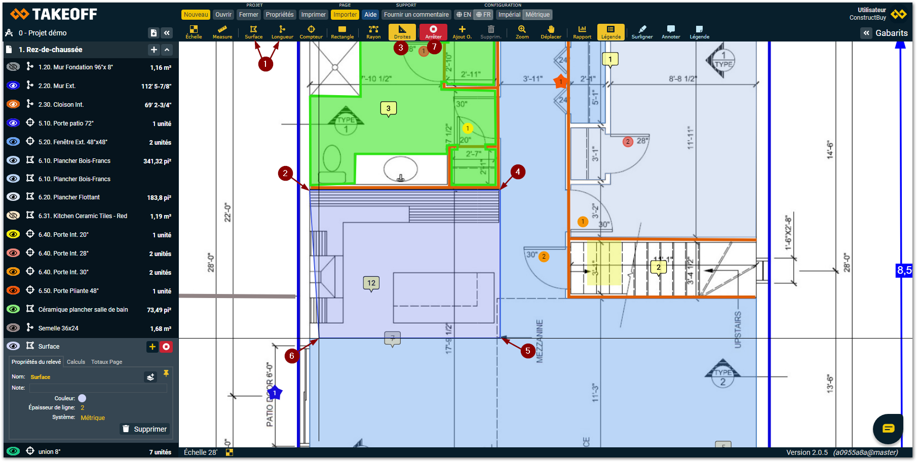This screenshot has height=462, width=917.
Task: Collapse the left project panel
Action: click(167, 33)
